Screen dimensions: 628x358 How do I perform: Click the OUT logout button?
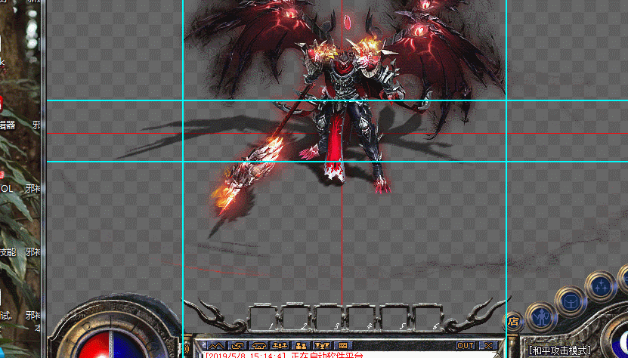click(466, 346)
